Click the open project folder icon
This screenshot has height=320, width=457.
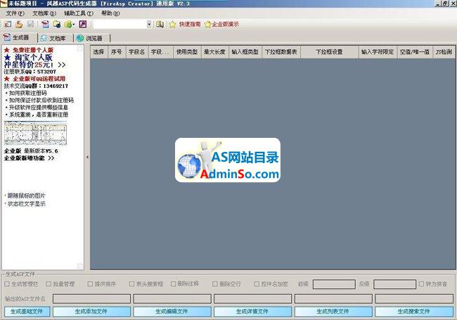(19, 24)
